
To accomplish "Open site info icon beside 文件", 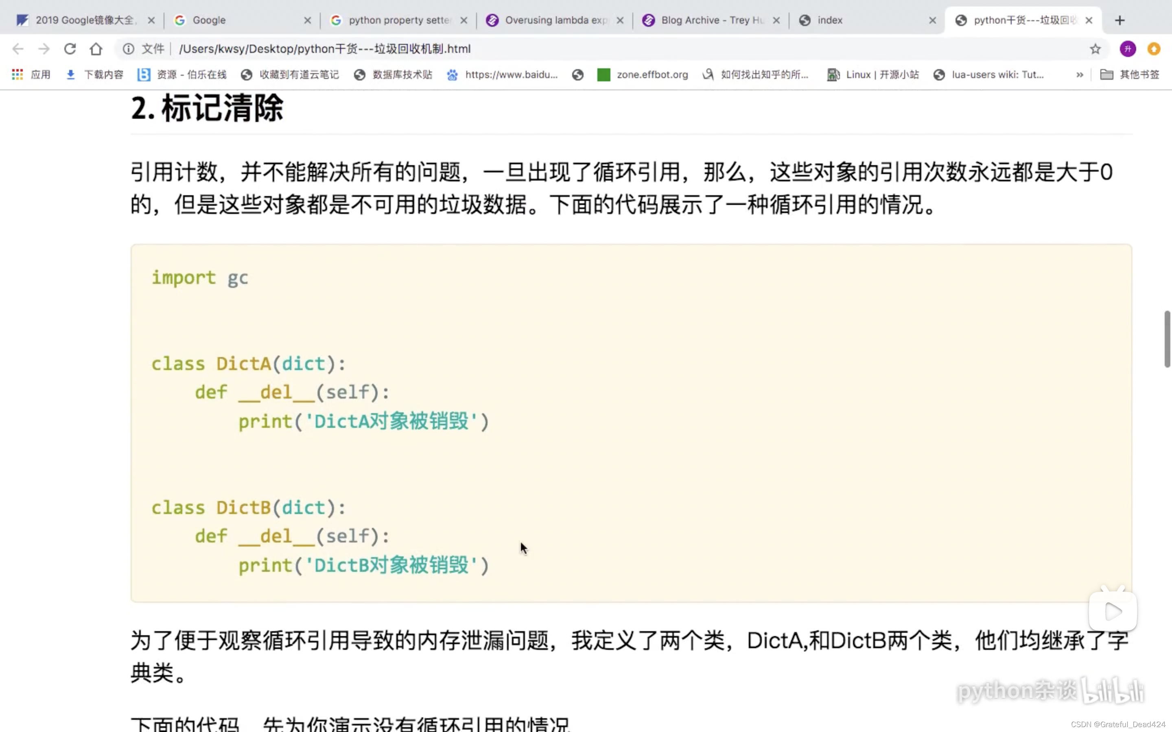I will [128, 49].
